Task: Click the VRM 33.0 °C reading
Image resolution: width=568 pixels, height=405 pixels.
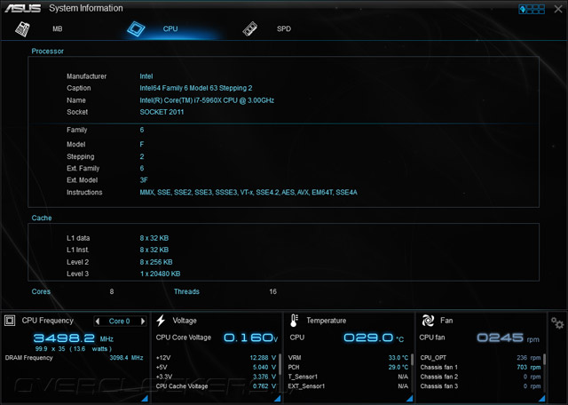Action: point(398,358)
